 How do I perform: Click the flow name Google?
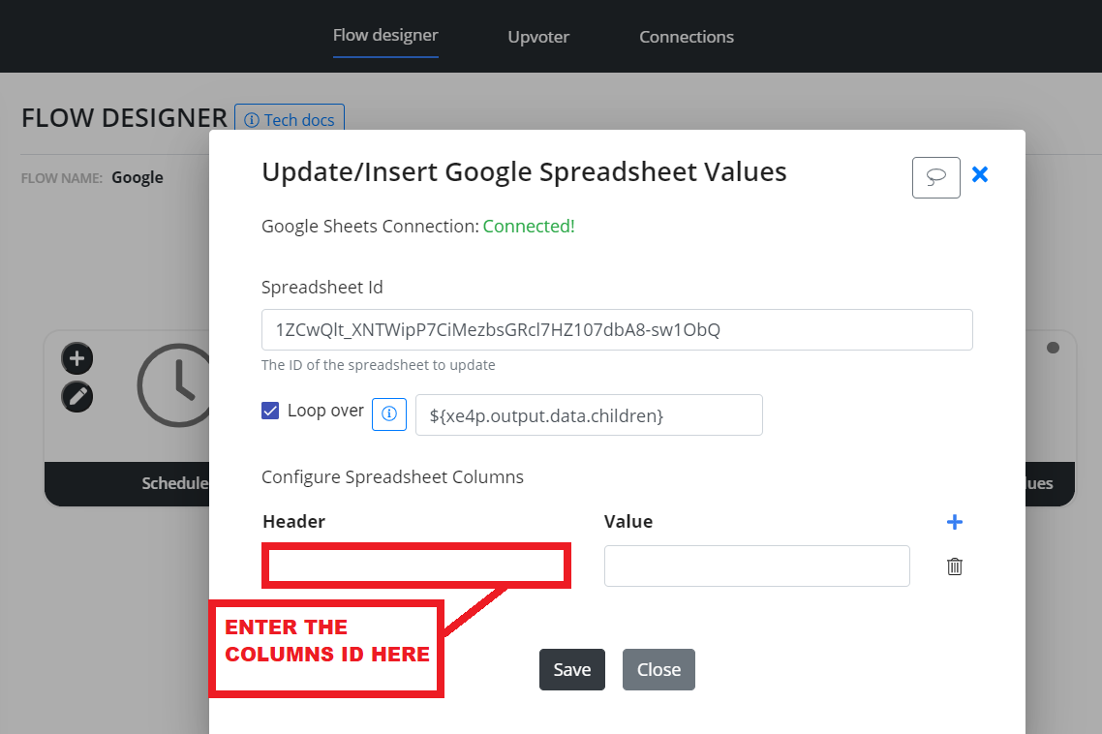coord(138,178)
